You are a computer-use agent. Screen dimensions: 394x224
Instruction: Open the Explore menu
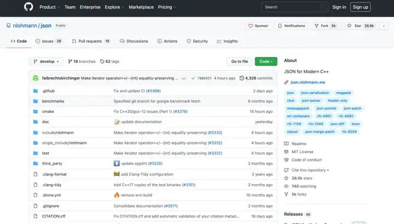pyautogui.click(x=114, y=7)
